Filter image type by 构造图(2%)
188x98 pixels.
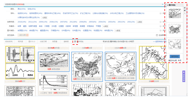pos(98,30)
